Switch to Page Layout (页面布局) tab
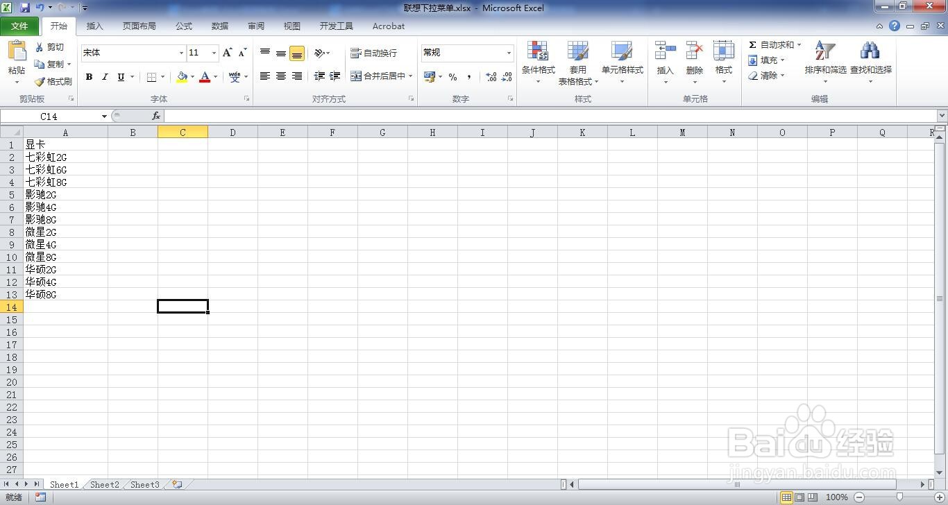The height and width of the screenshot is (505, 948). pos(139,26)
